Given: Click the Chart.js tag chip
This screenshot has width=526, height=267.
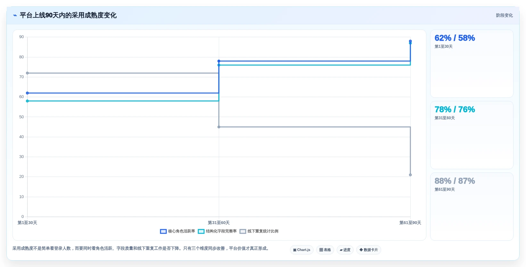Looking at the screenshot, I should 302,250.
